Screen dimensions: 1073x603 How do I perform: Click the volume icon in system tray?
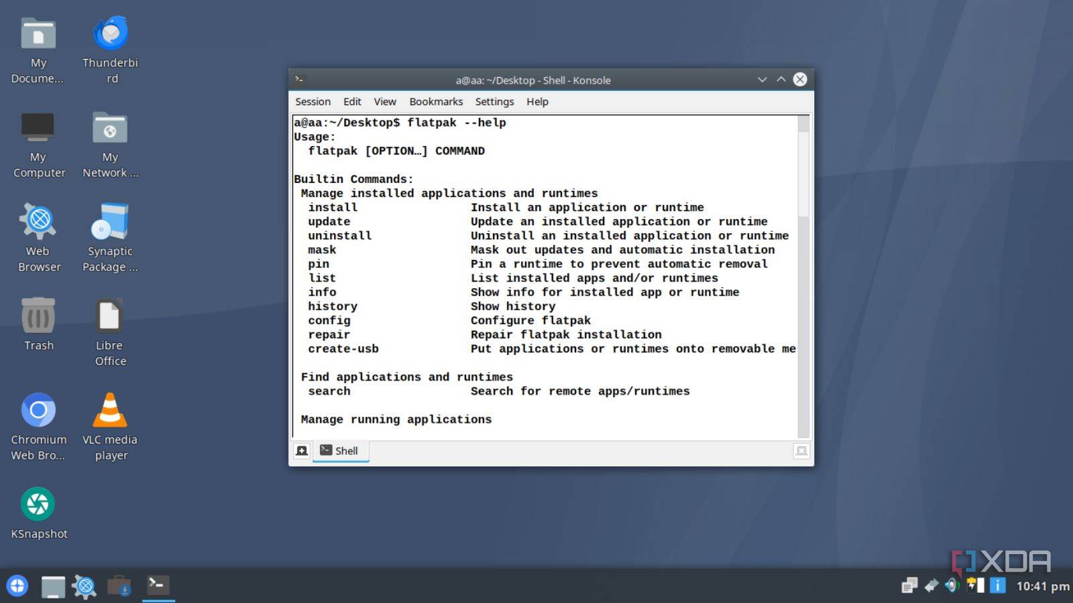point(952,586)
